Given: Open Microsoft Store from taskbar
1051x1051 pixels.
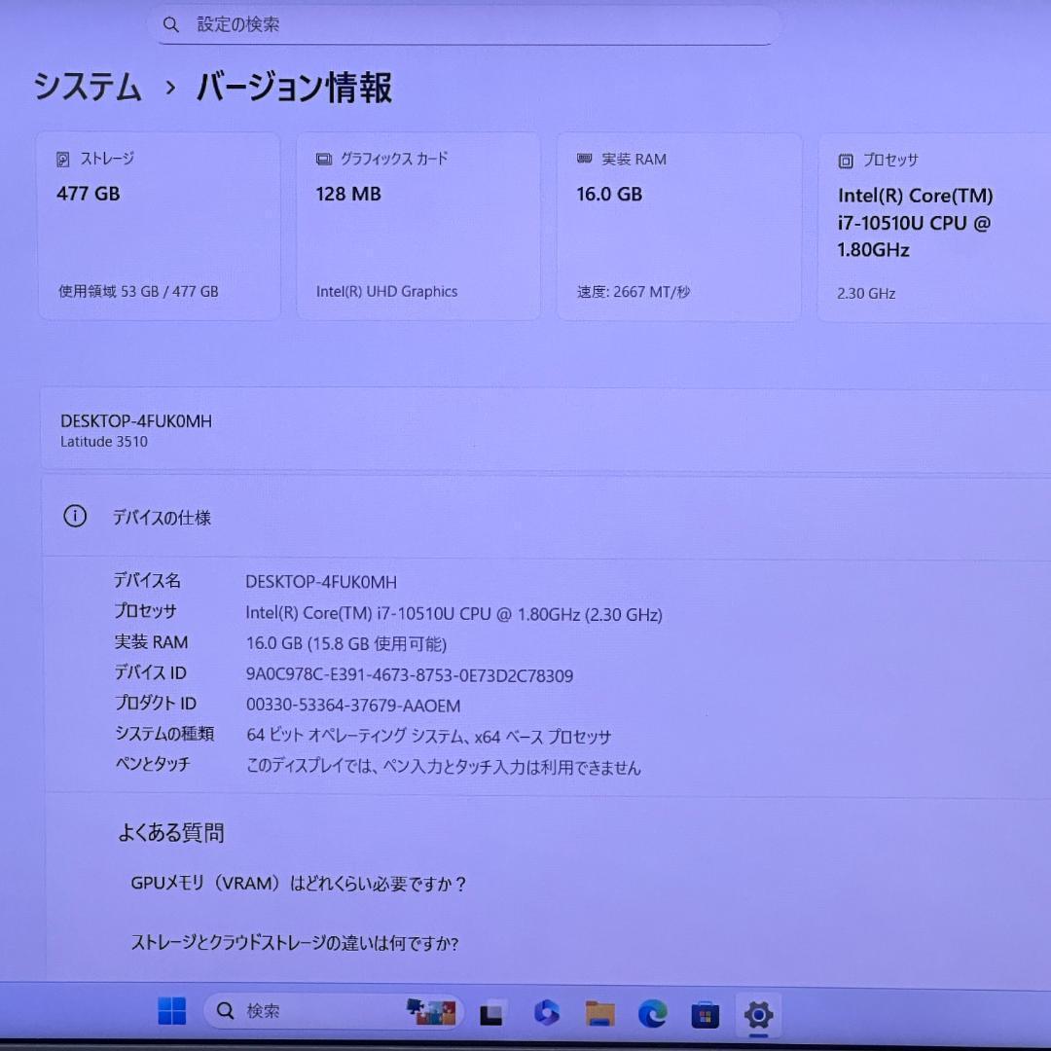Looking at the screenshot, I should tap(706, 1014).
